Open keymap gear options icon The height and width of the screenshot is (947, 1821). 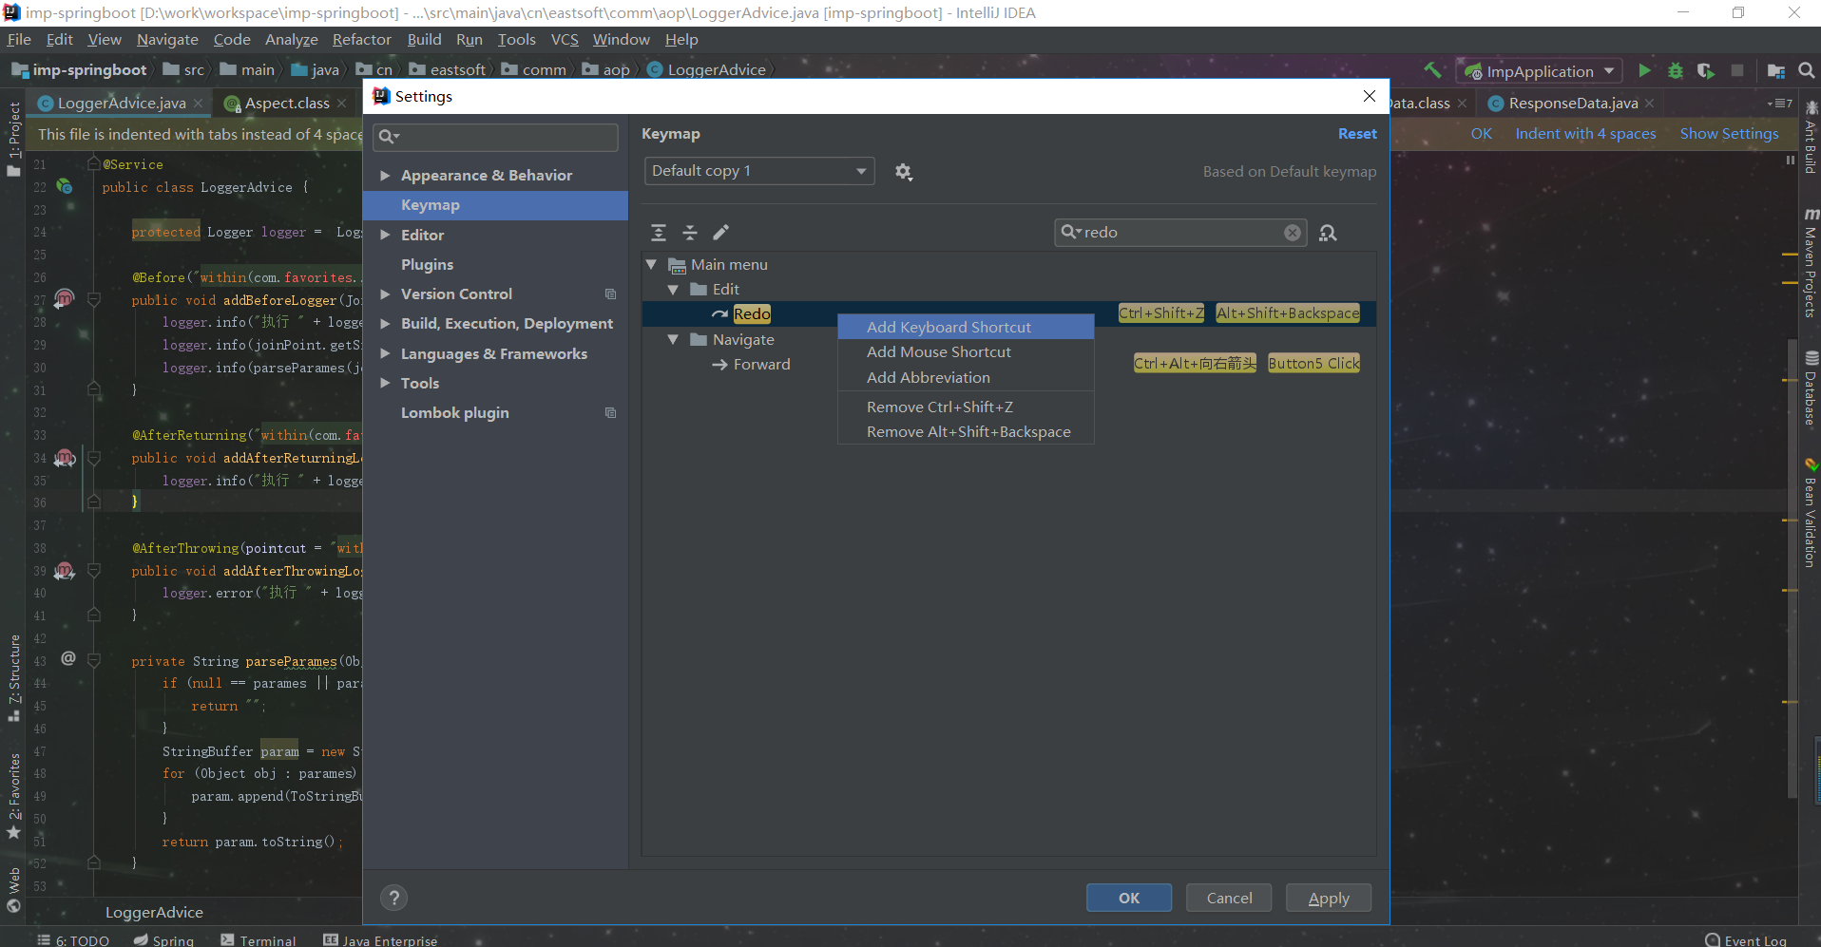903,172
